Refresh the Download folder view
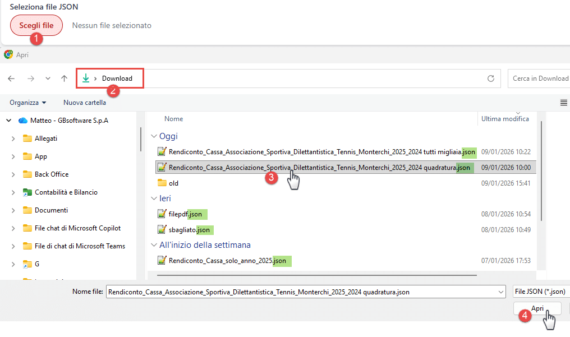570x337 pixels. [x=491, y=79]
